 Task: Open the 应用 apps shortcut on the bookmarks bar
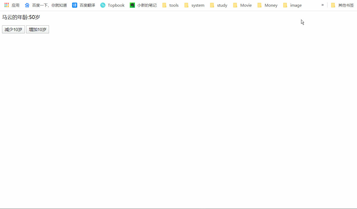(x=12, y=5)
